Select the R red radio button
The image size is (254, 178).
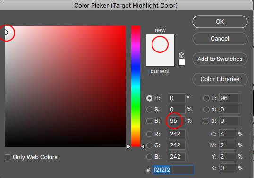(149, 134)
